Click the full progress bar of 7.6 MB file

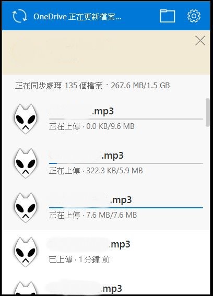coord(126,208)
